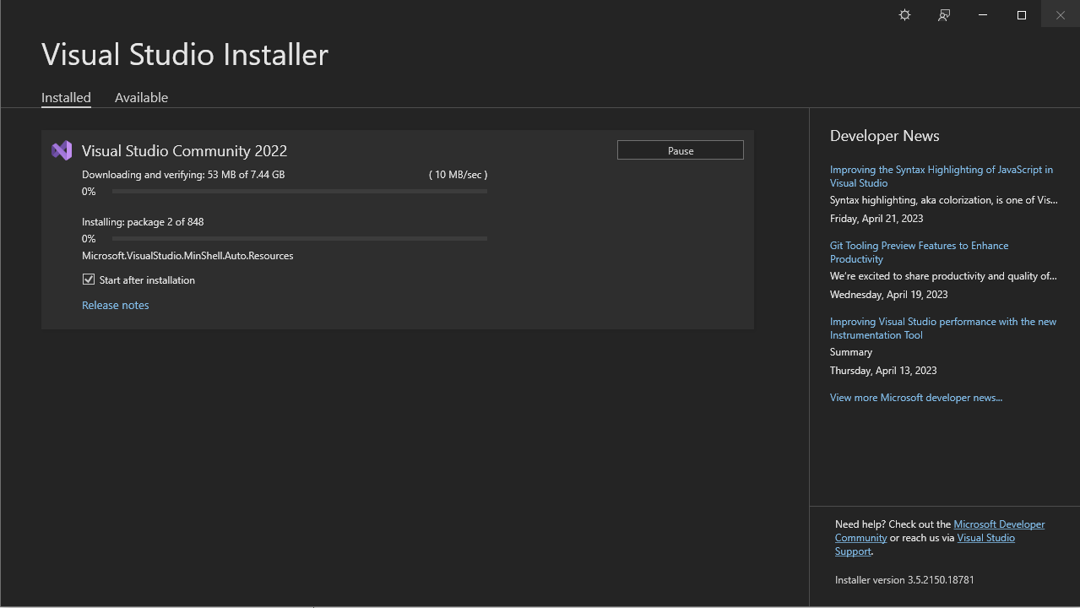Click the We're excited to share summary text

(x=943, y=276)
